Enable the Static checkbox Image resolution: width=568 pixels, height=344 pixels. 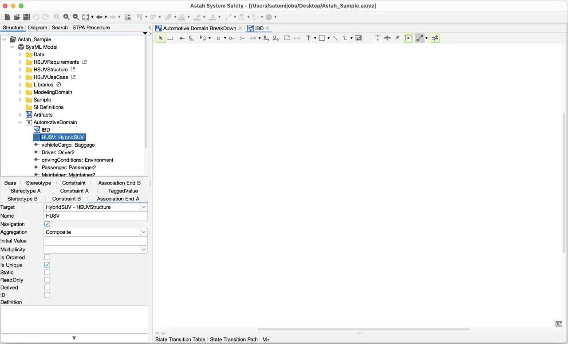(47, 272)
